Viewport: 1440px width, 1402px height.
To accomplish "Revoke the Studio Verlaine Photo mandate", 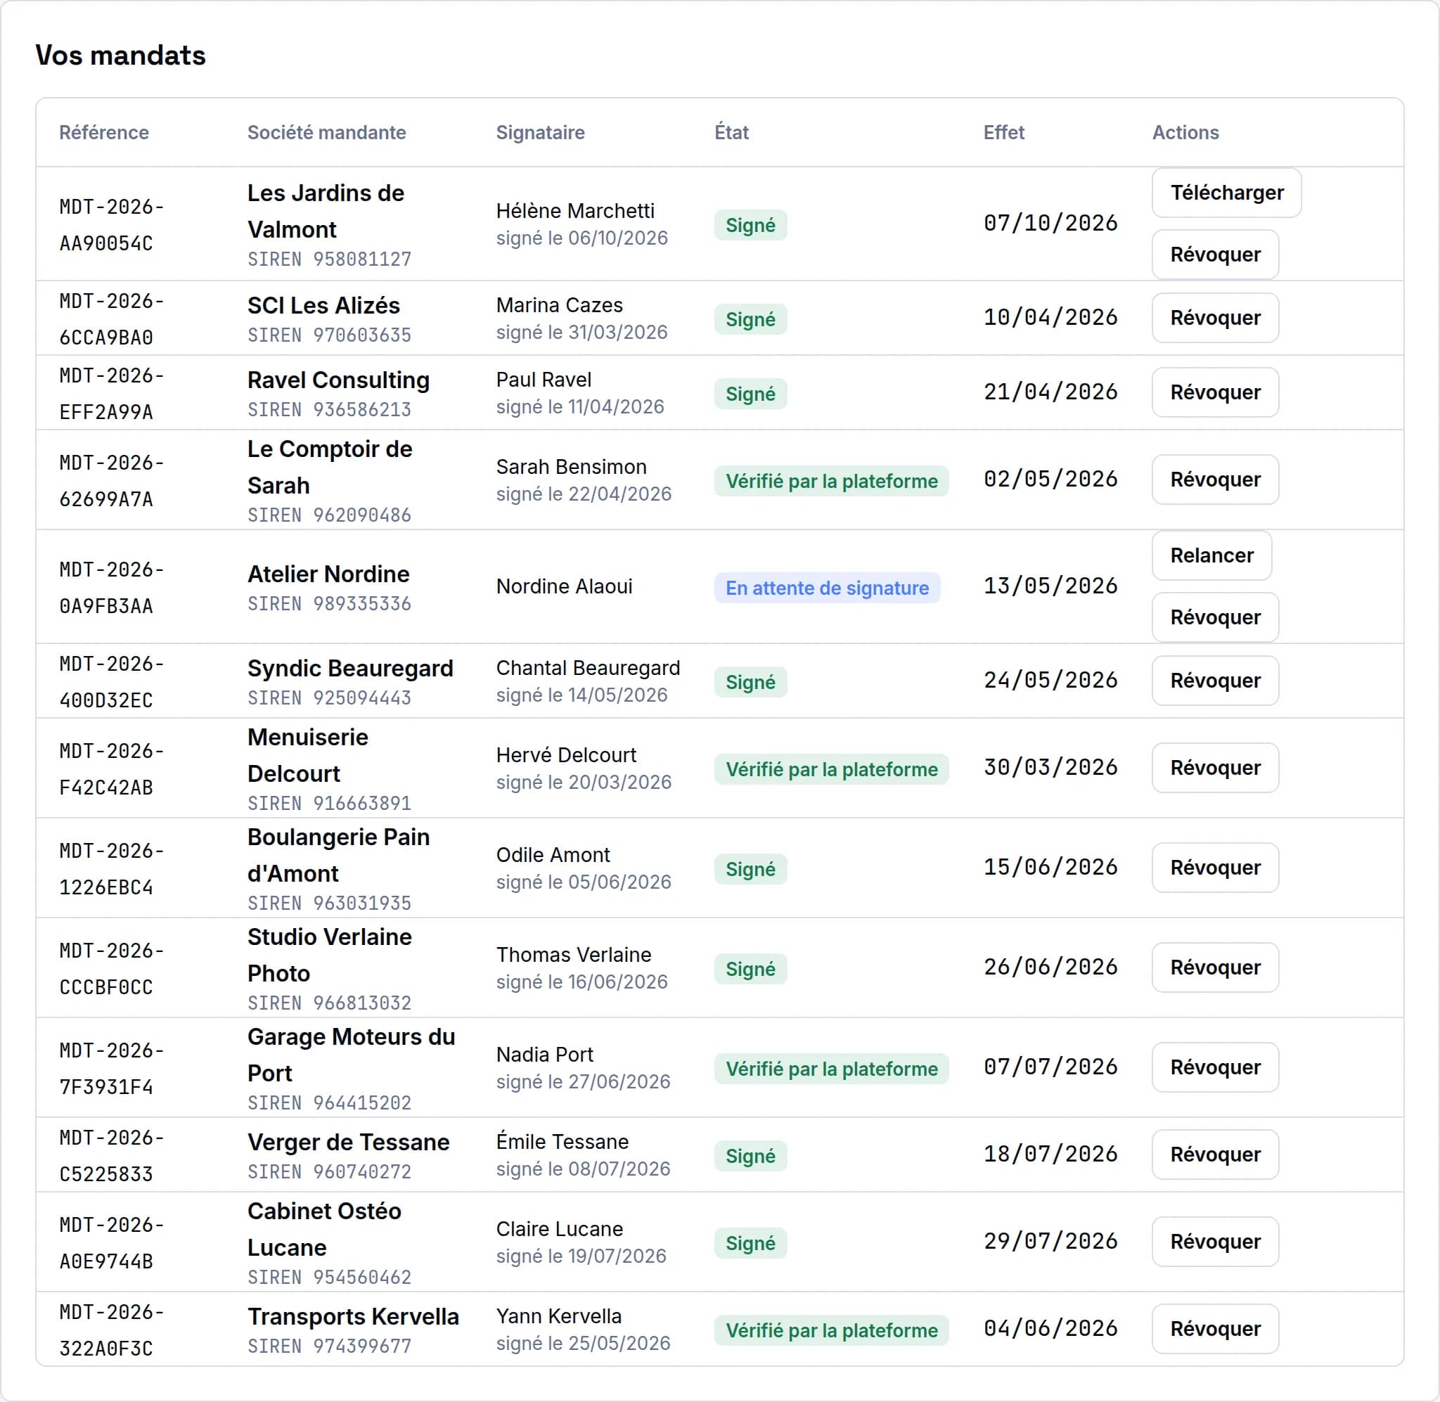I will [x=1216, y=967].
